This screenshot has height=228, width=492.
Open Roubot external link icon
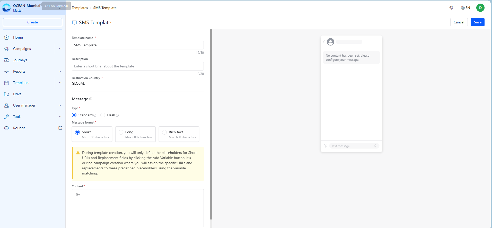click(x=60, y=128)
